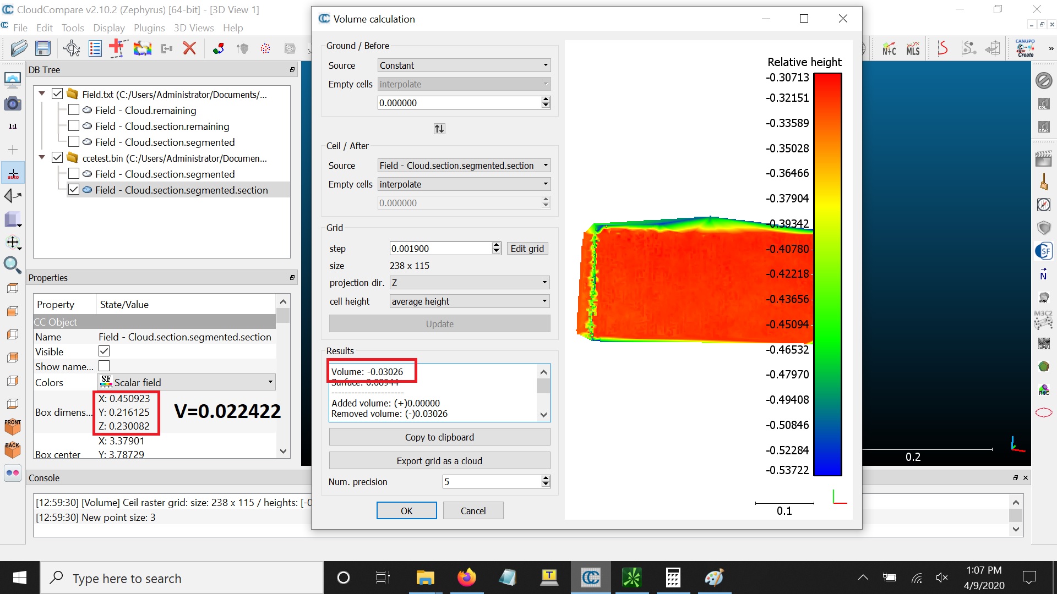Open the Plugins menu
1057x594 pixels.
pos(149,28)
